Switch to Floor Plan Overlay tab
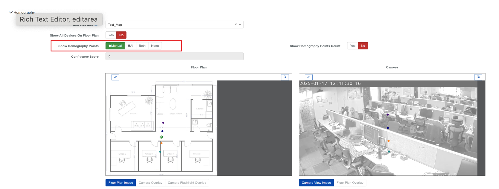The image size is (499, 189). tap(350, 183)
